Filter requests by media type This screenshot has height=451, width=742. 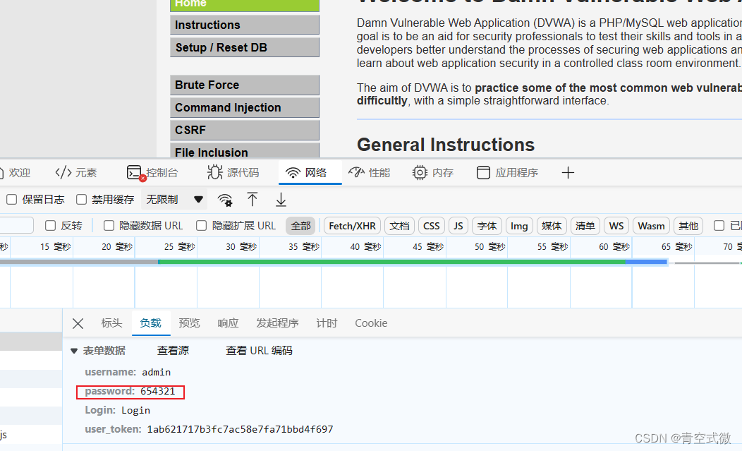552,226
